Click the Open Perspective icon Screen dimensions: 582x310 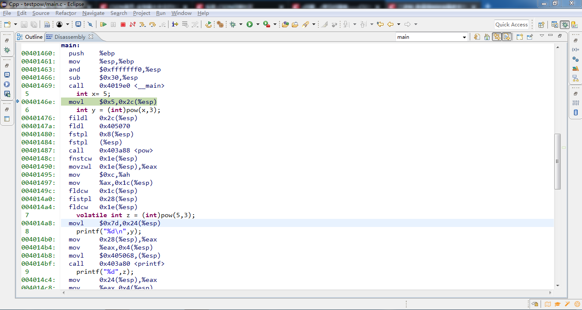point(541,25)
